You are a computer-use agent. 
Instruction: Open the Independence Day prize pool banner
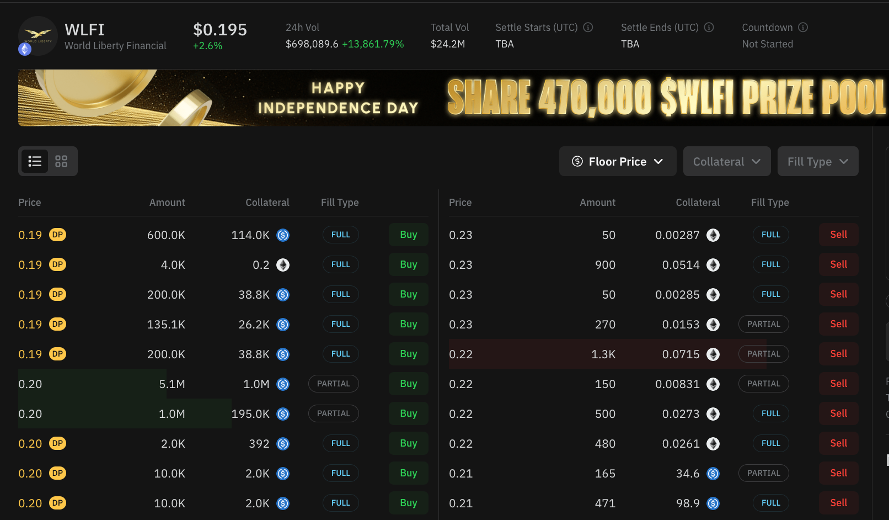452,98
